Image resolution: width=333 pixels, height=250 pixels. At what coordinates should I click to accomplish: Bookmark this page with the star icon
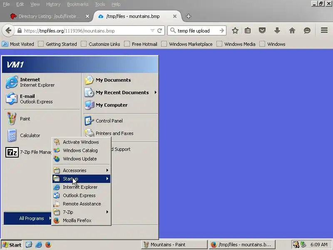click(235, 30)
